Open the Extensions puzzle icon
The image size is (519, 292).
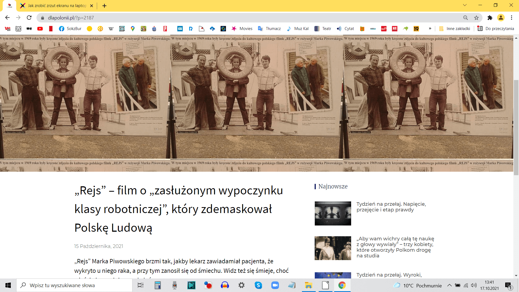[490, 18]
